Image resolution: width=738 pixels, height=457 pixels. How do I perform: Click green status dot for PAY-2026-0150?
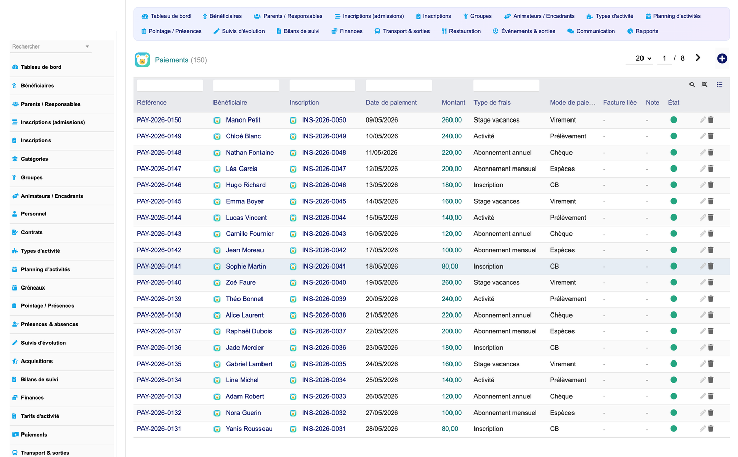(673, 120)
